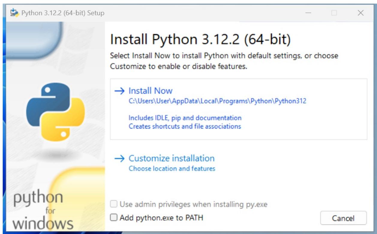
Task: Enable the Add python.exe to PATH checkbox
Action: tap(113, 218)
